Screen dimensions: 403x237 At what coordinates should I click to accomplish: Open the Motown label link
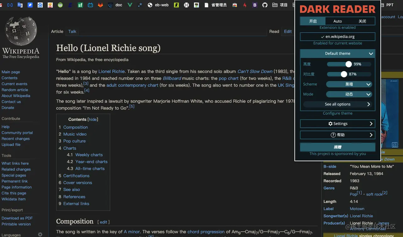coord(357,209)
